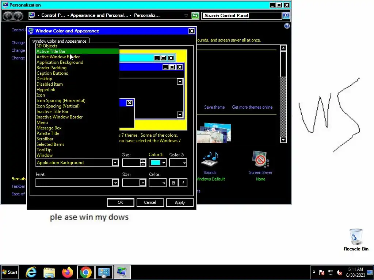Choose Disabled Item entry
This screenshot has height=280, width=374.
click(77, 84)
